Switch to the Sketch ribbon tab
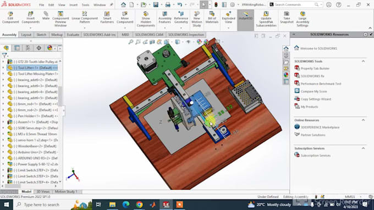374x210 pixels. click(41, 35)
